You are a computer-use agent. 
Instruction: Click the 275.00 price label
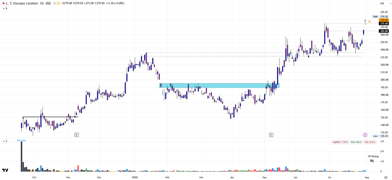[384, 24]
